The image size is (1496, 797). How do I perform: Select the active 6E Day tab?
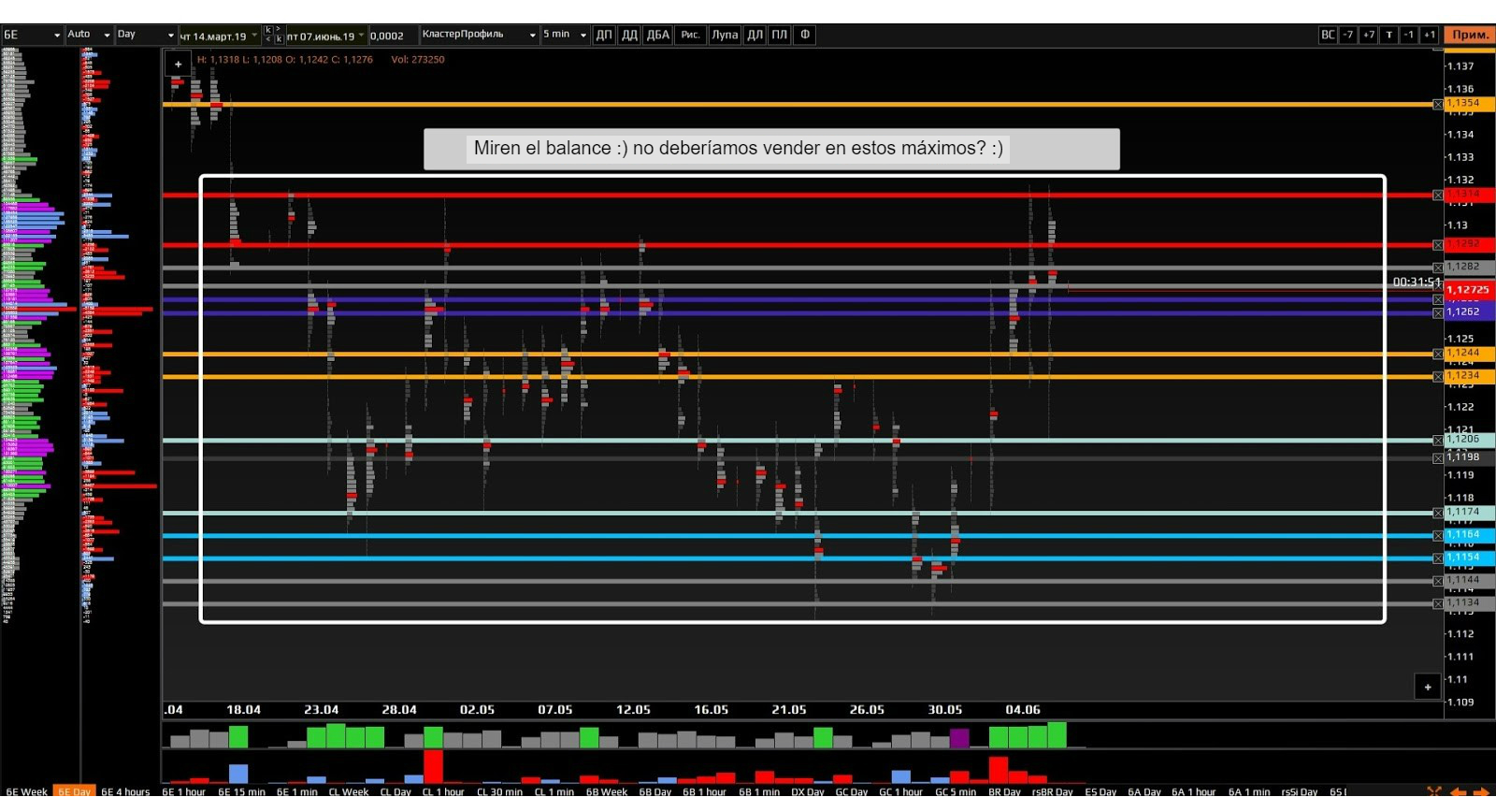click(x=74, y=791)
